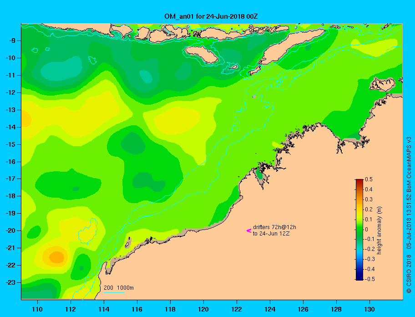Click the longitude label 122

237,309
